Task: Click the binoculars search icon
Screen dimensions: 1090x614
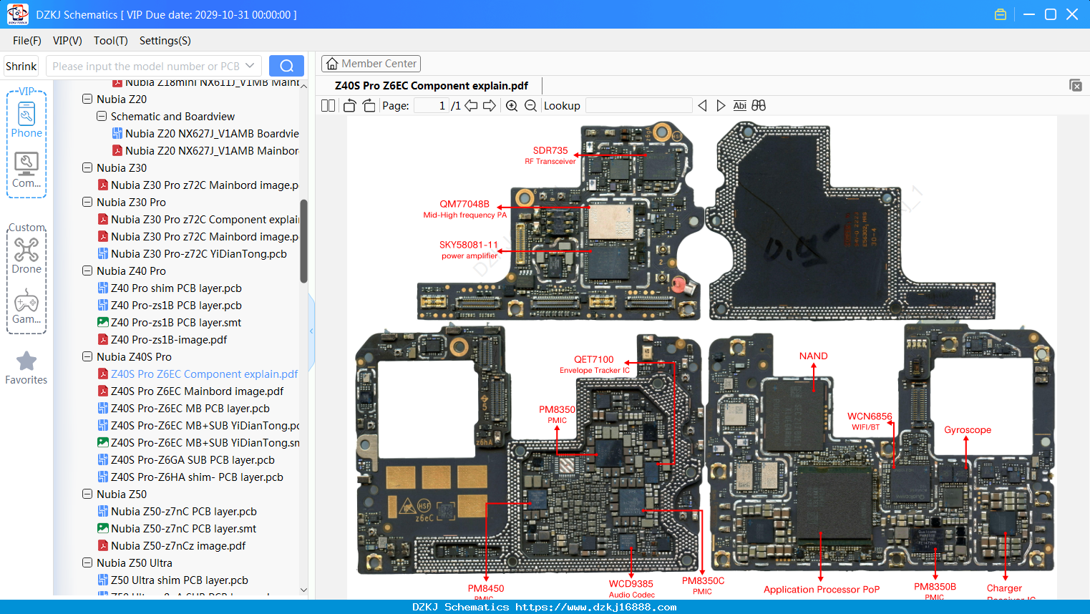Action: click(759, 106)
